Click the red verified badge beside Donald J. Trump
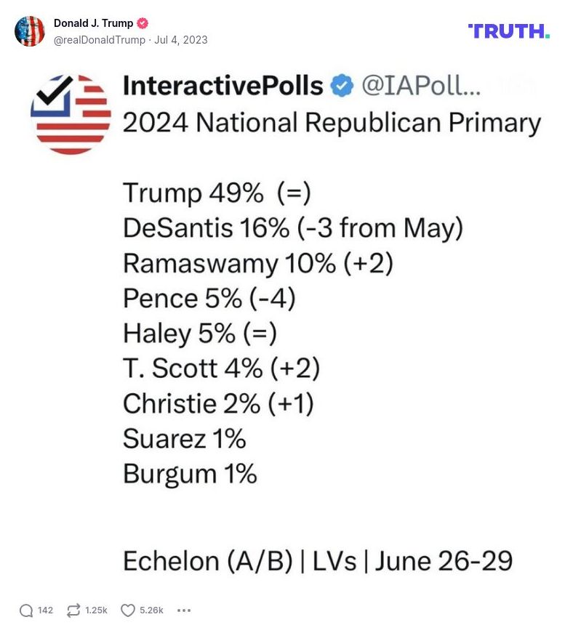Screen dimensions: 565x633 pos(143,23)
